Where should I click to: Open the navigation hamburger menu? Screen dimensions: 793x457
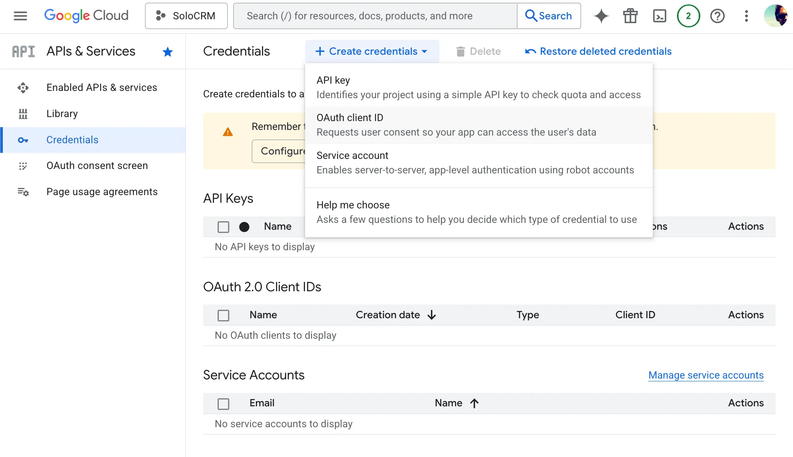pyautogui.click(x=20, y=16)
